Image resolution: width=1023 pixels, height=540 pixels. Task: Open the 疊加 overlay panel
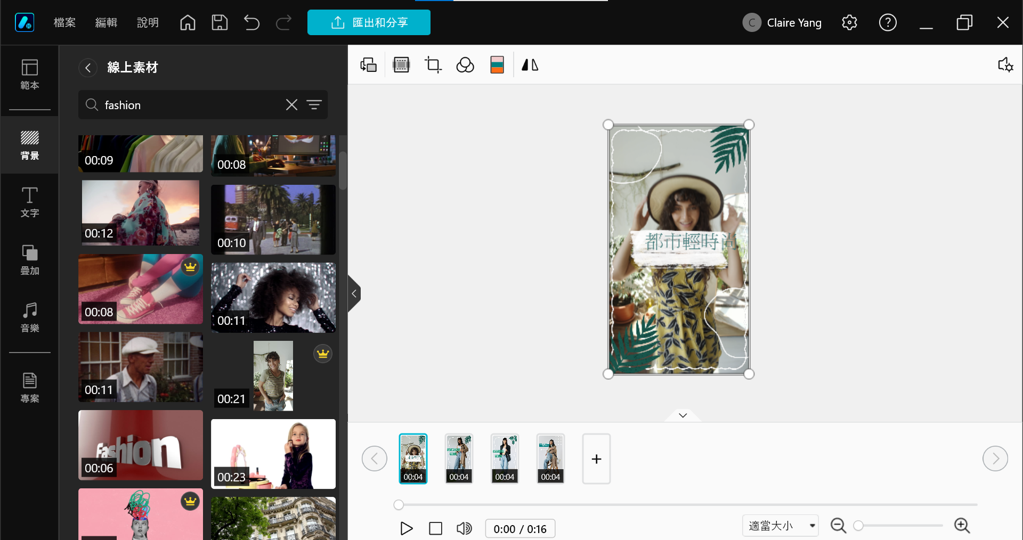pos(30,260)
